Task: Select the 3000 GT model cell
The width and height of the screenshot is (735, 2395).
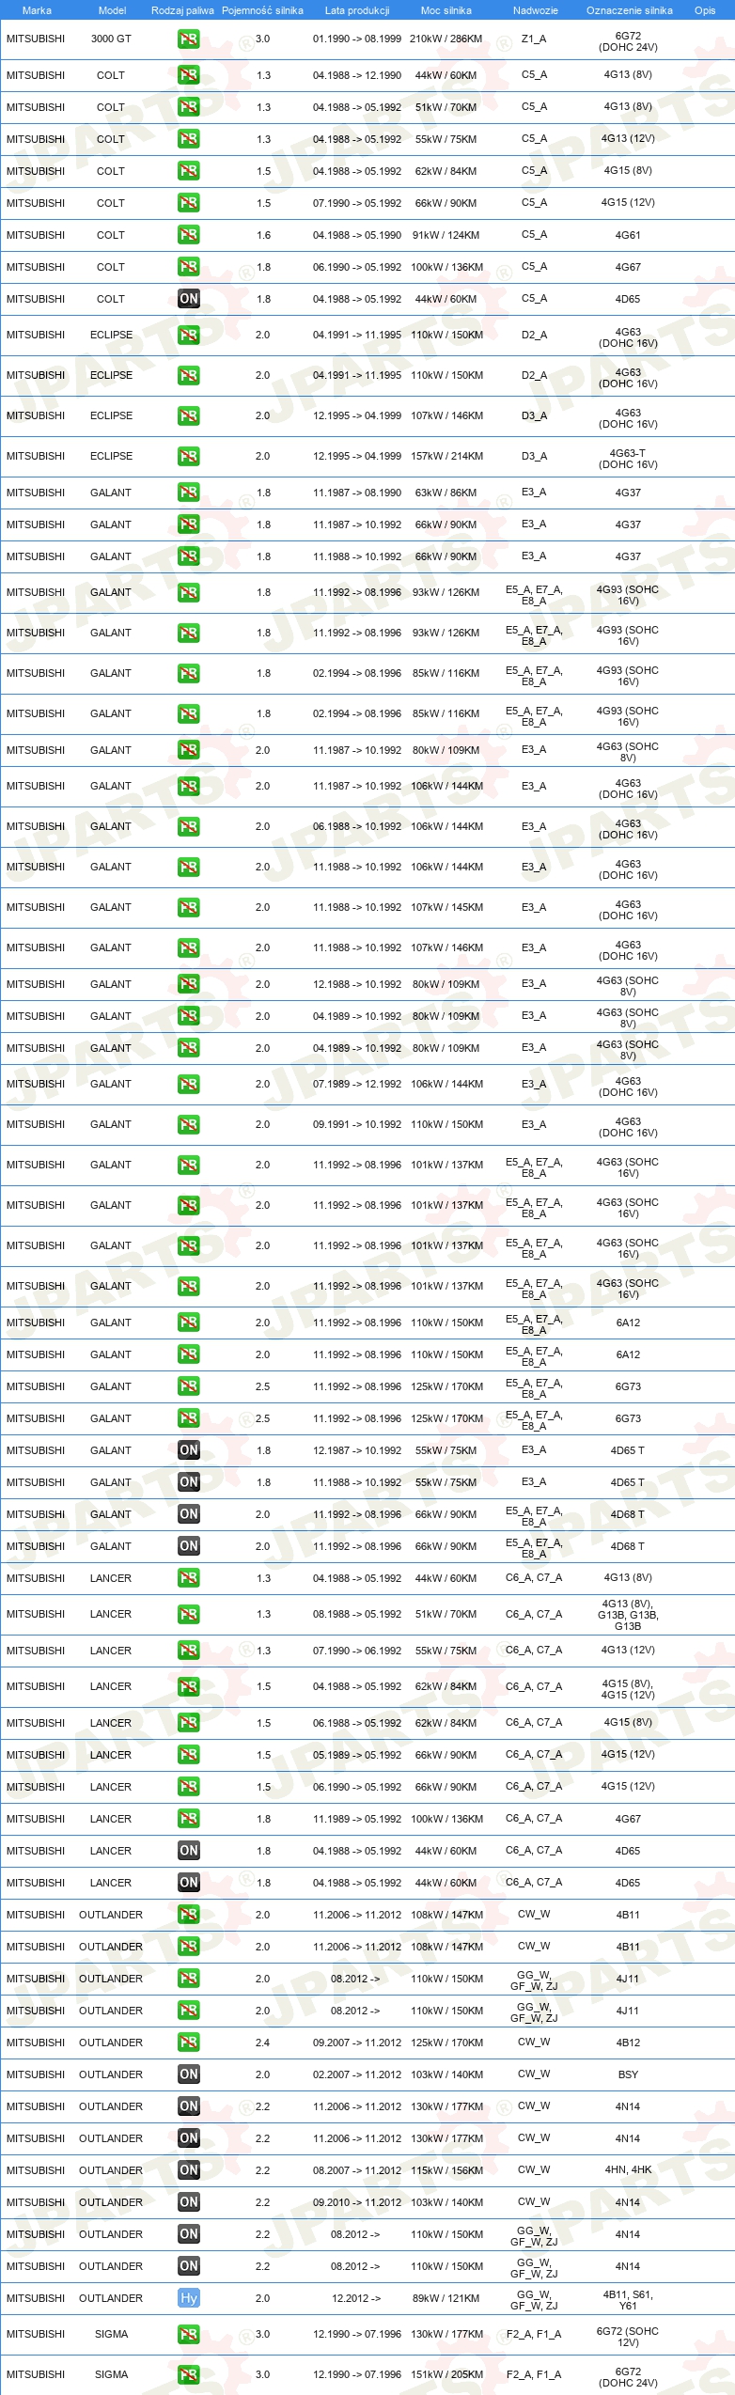Action: click(x=111, y=39)
